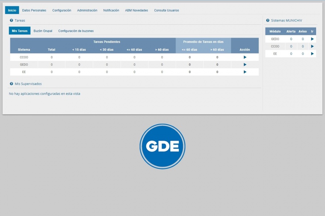325x216 pixels.
Task: Open the Configuración tab
Action: tap(62, 10)
